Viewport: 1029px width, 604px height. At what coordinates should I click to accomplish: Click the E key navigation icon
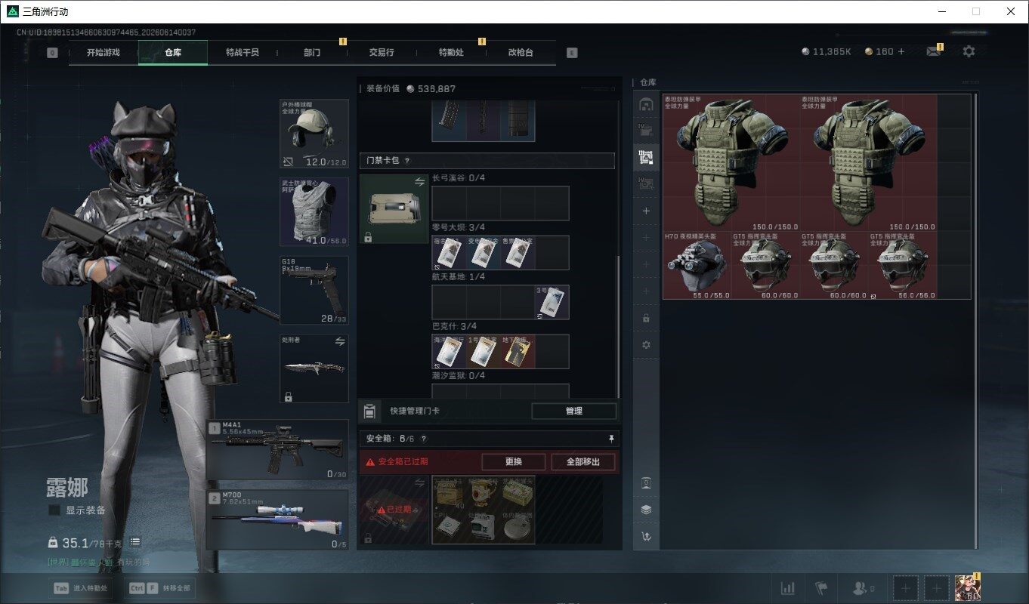(572, 53)
